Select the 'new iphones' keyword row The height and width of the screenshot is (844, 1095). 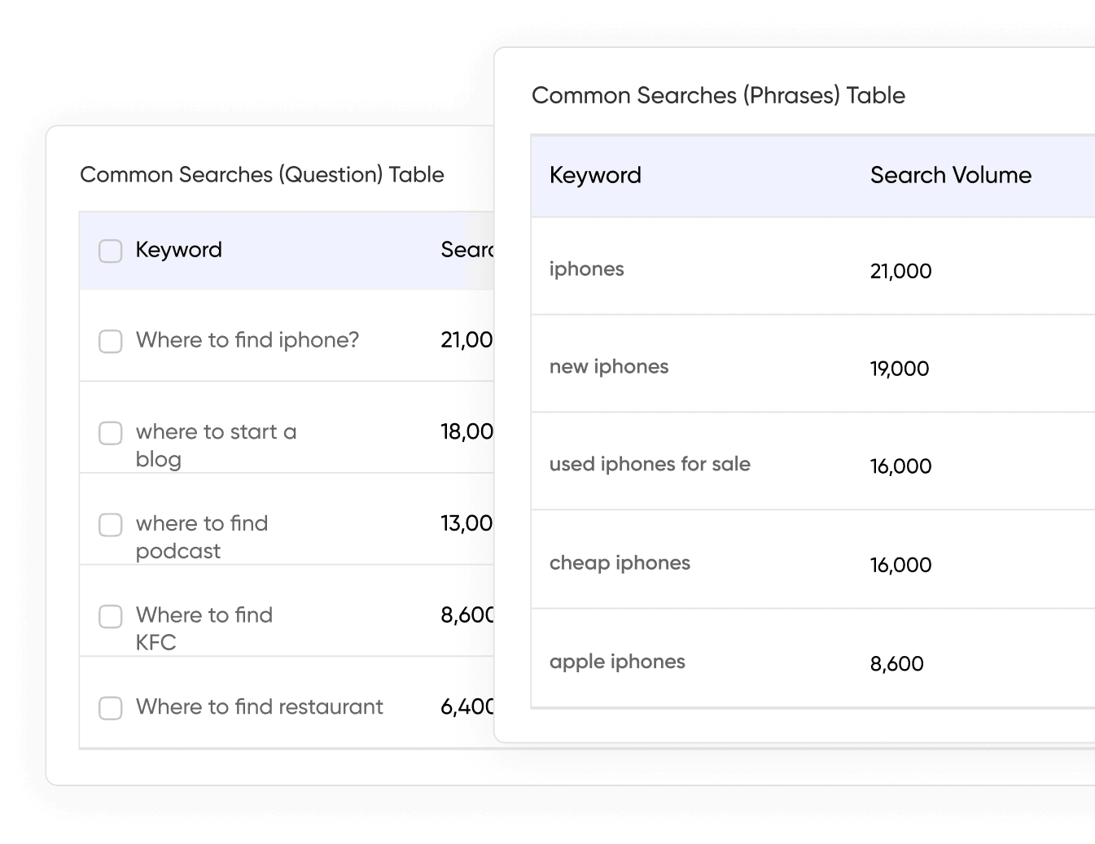(x=609, y=366)
